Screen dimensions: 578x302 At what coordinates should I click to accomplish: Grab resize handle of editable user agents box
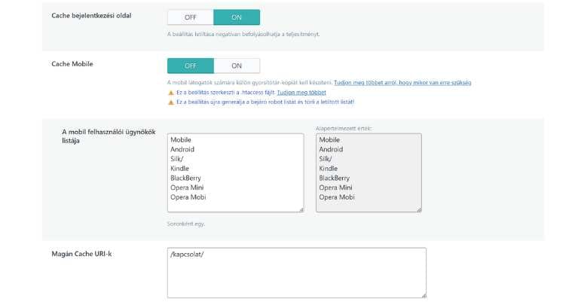301,209
